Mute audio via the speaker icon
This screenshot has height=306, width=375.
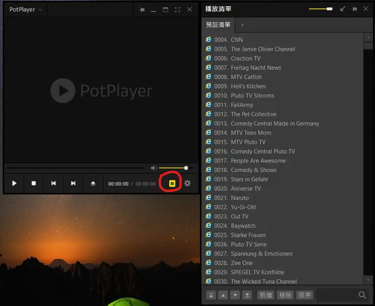[x=154, y=168]
